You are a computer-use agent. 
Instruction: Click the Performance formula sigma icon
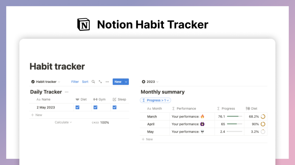173,109
